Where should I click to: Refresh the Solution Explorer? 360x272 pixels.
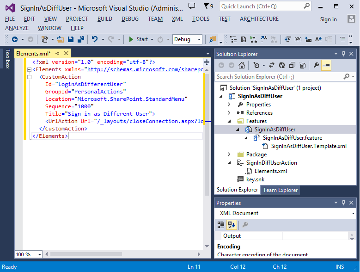pos(282,66)
